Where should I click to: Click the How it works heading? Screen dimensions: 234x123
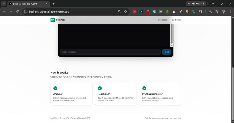click(x=59, y=72)
